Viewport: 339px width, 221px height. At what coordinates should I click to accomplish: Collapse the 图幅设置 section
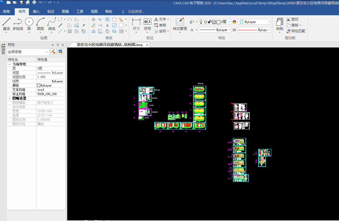tap(10, 98)
